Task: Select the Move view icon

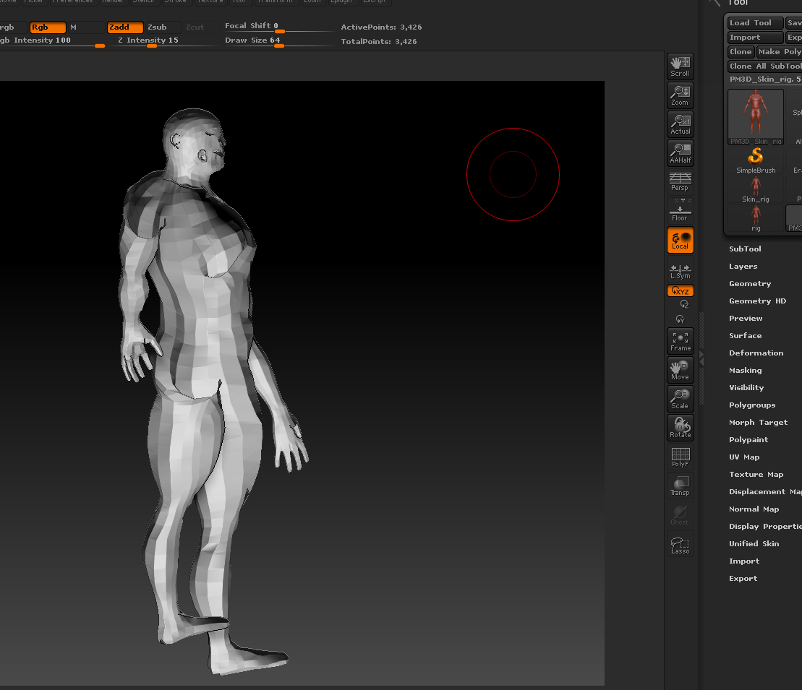Action: click(680, 370)
